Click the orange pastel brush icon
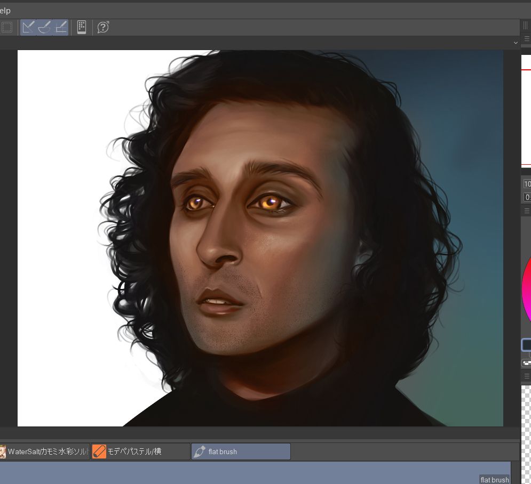Screen dimensions: 531x484 click(x=99, y=451)
